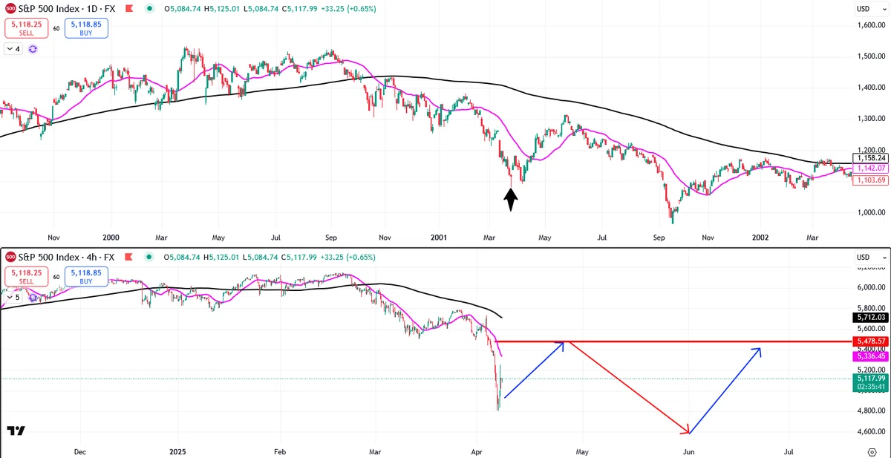Click the green 5,117.99 price and countdown label
Image resolution: width=891 pixels, height=458 pixels.
click(872, 383)
